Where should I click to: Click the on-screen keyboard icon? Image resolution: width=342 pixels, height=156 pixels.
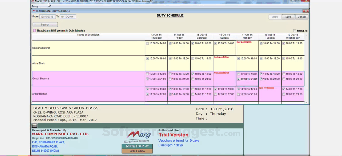(35, 126)
